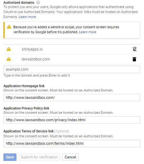Save the consent screen settings
The height and width of the screenshot is (164, 144).
[x=10, y=157]
